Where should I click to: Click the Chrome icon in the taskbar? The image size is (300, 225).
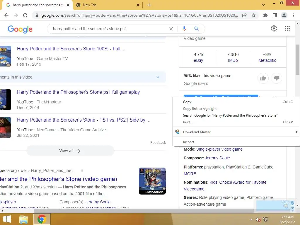point(42,219)
